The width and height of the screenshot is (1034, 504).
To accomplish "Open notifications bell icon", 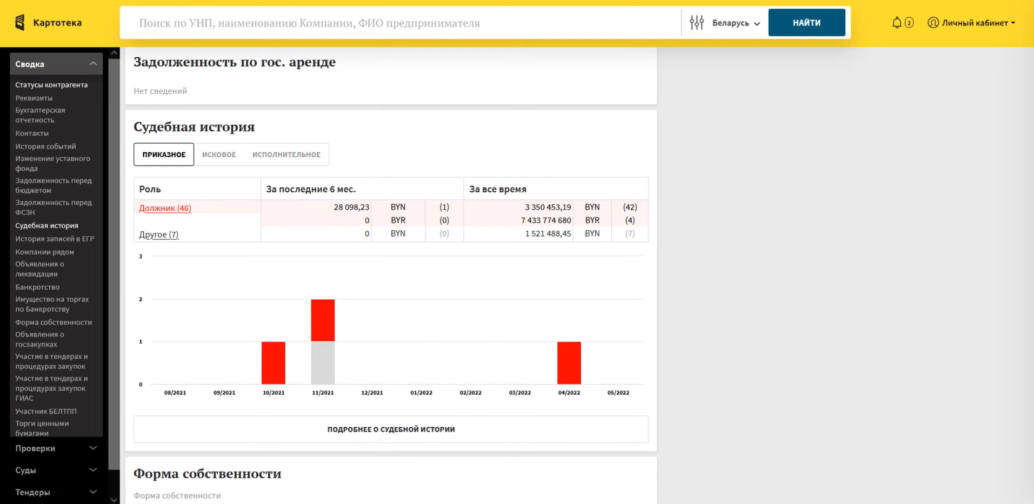I will (897, 23).
